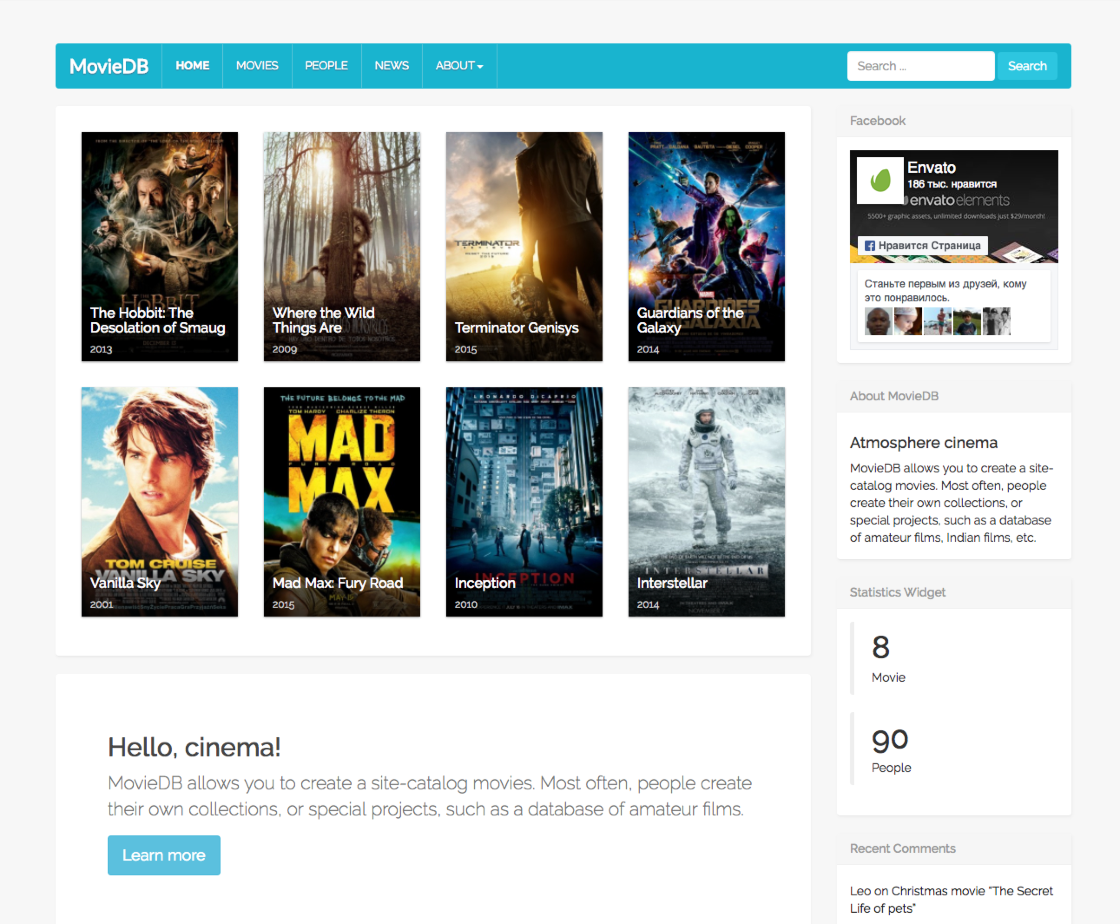Image resolution: width=1120 pixels, height=924 pixels.
Task: Click the About MovieDB widget heading
Action: [894, 396]
